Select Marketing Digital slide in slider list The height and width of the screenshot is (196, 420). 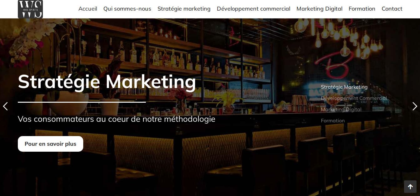click(x=341, y=110)
